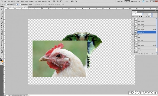Select the Hand tool

tap(2, 54)
